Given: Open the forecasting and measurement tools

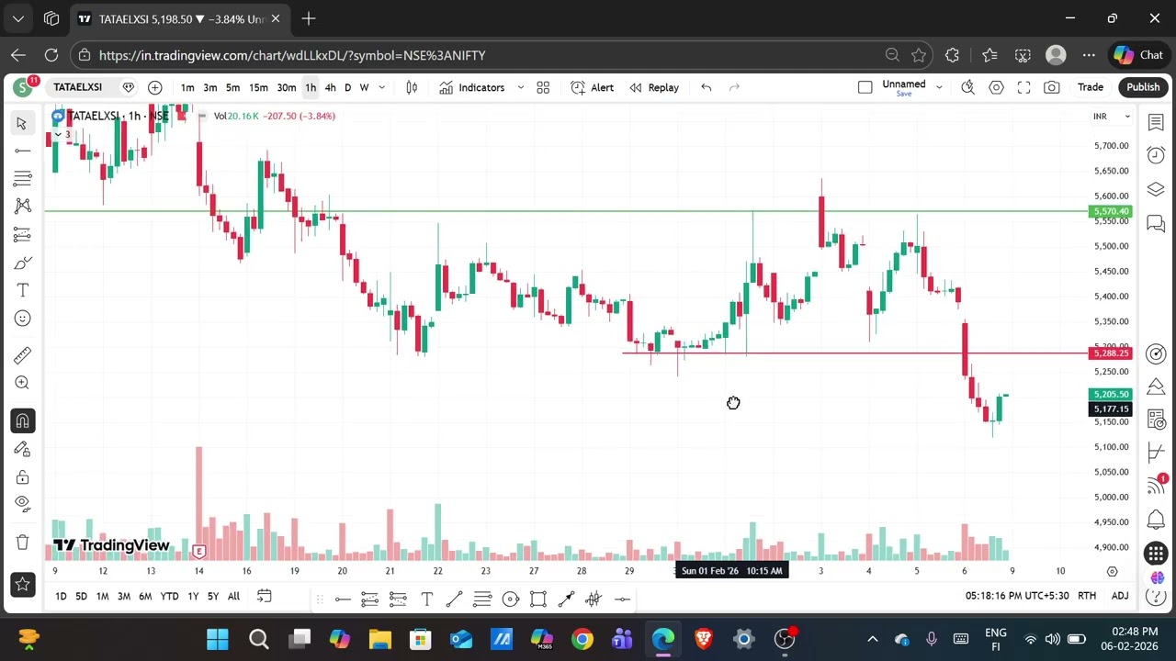Looking at the screenshot, I should click(22, 235).
